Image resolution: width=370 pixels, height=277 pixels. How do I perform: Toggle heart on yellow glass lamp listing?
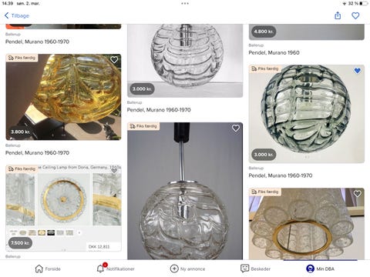pos(114,60)
